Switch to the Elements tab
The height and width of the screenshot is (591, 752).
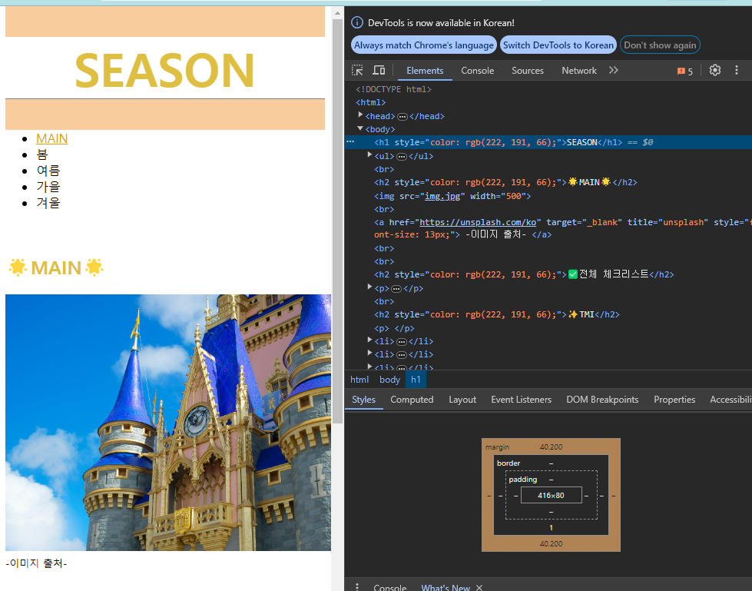(x=425, y=71)
